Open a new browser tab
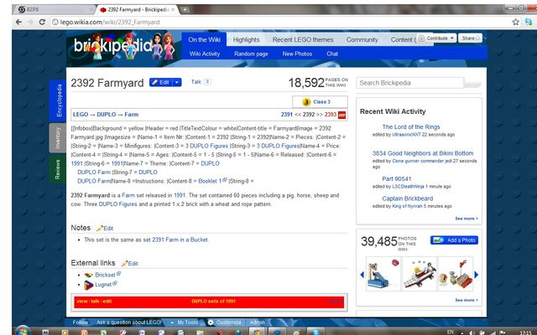The height and width of the screenshot is (335, 537). click(185, 9)
